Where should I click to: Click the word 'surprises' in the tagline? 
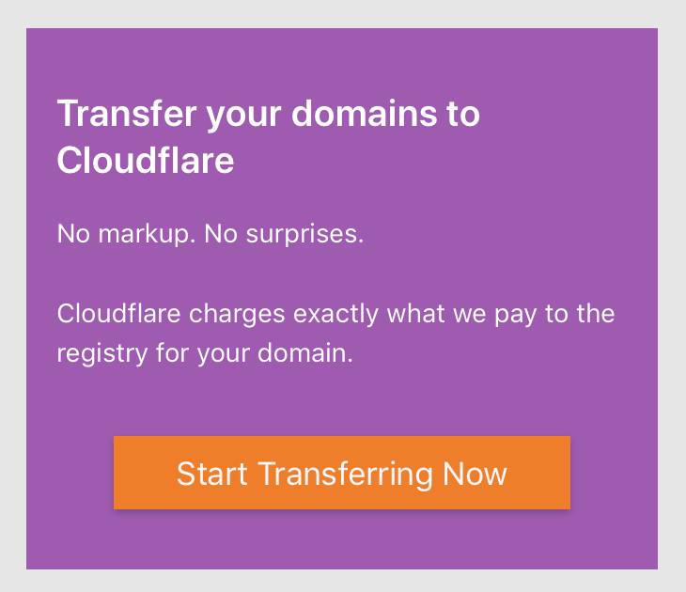302,235
